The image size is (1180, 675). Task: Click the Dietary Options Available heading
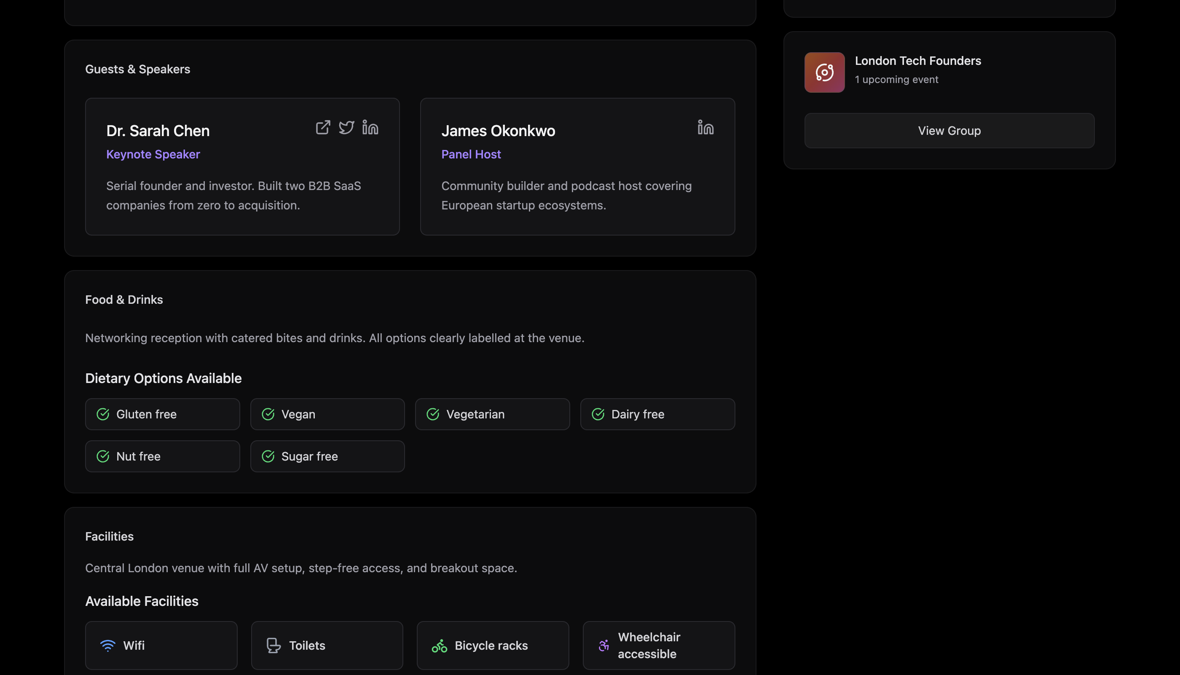pyautogui.click(x=163, y=378)
